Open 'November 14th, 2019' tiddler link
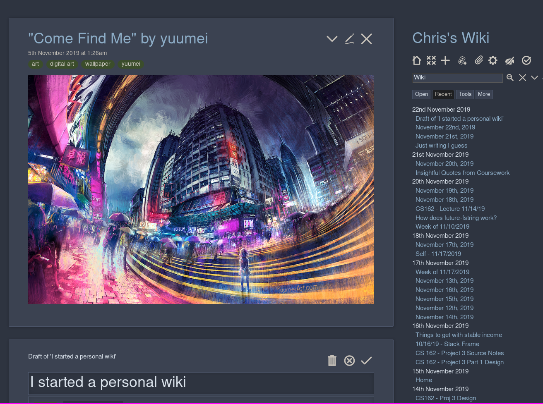Viewport: 543px width, 404px height. pyautogui.click(x=444, y=317)
